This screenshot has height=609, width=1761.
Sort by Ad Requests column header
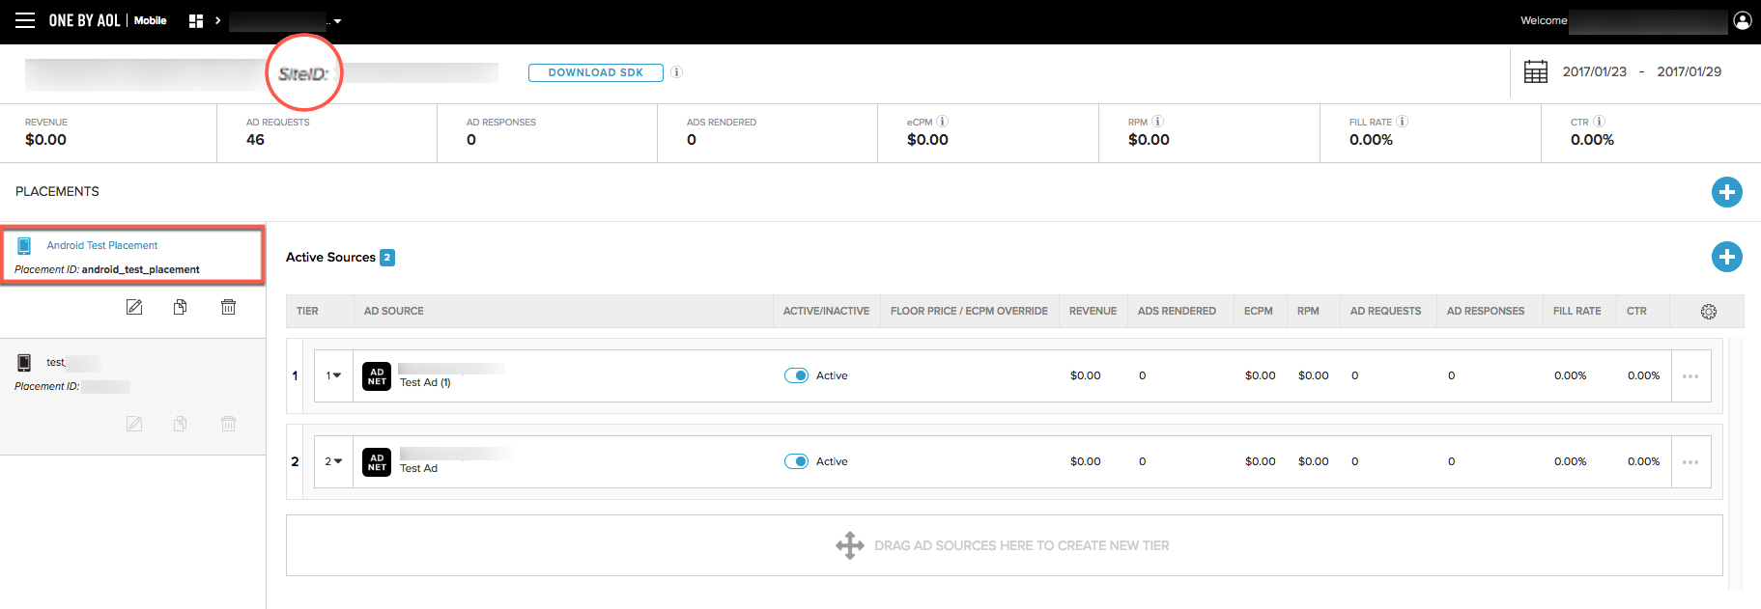[x=1385, y=311]
